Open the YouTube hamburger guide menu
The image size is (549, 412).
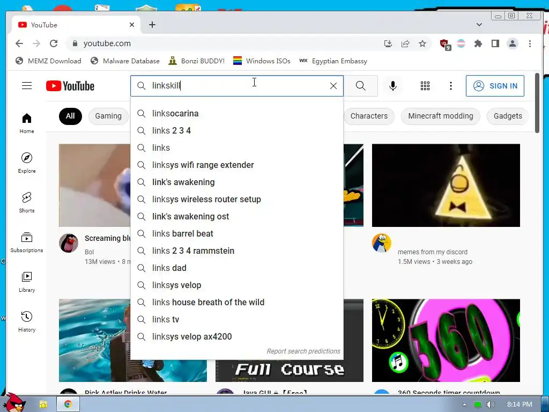pyautogui.click(x=27, y=86)
